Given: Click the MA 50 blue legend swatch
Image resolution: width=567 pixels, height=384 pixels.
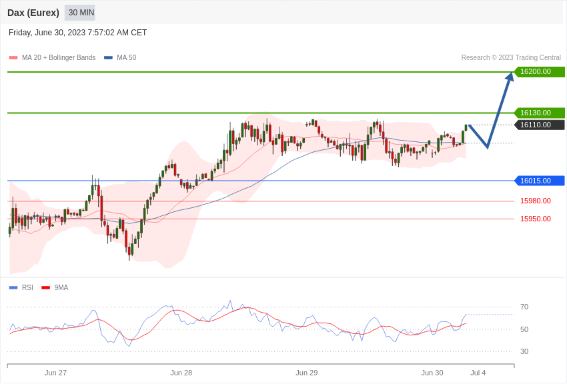Looking at the screenshot, I should tap(108, 58).
